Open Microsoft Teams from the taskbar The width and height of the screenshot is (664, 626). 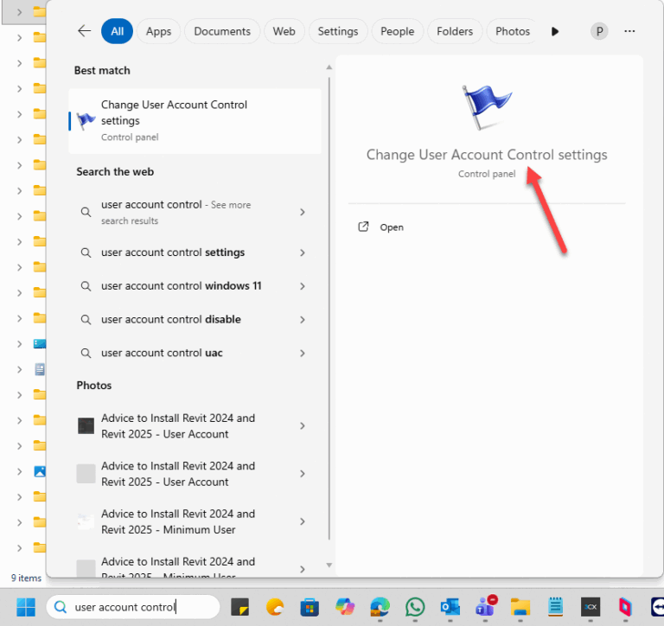click(486, 607)
